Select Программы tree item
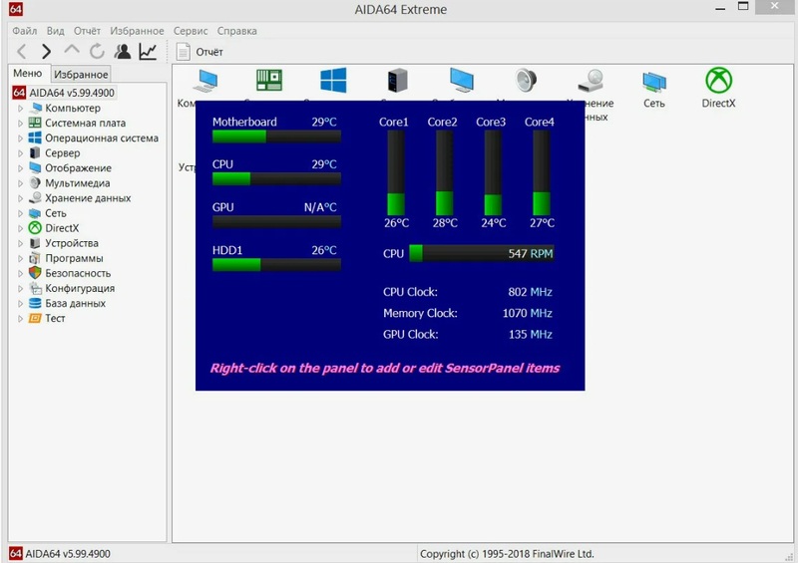Viewport: 798px width, 563px height. (74, 258)
